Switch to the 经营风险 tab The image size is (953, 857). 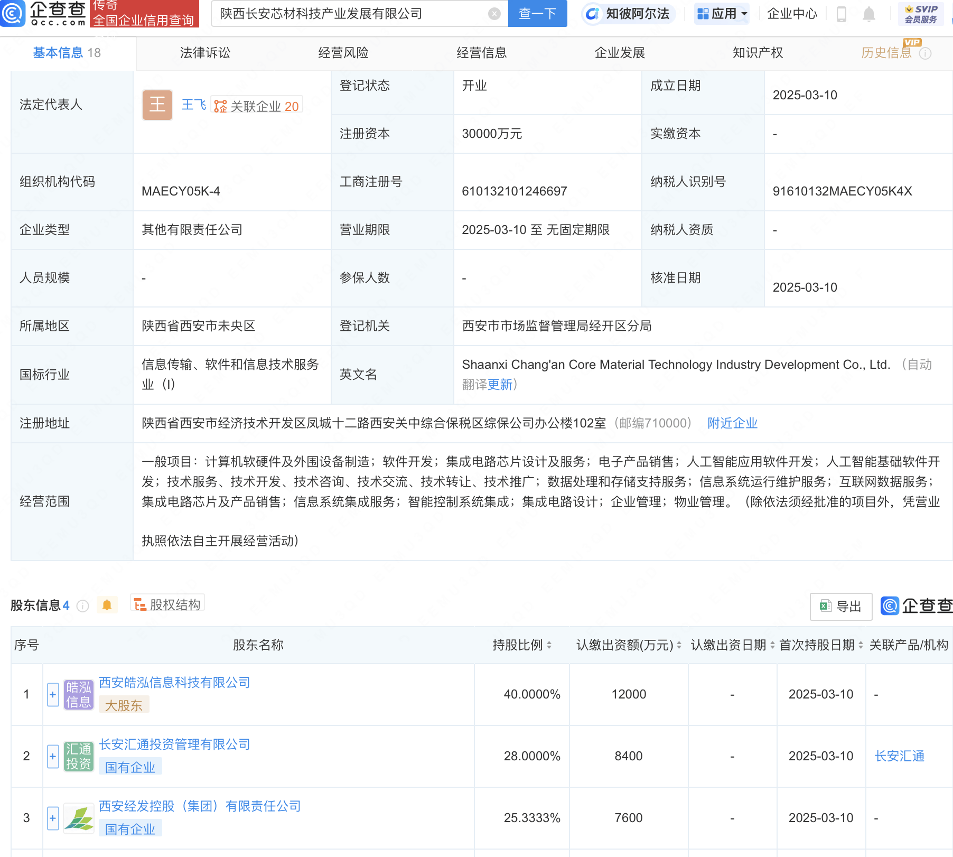tap(343, 53)
